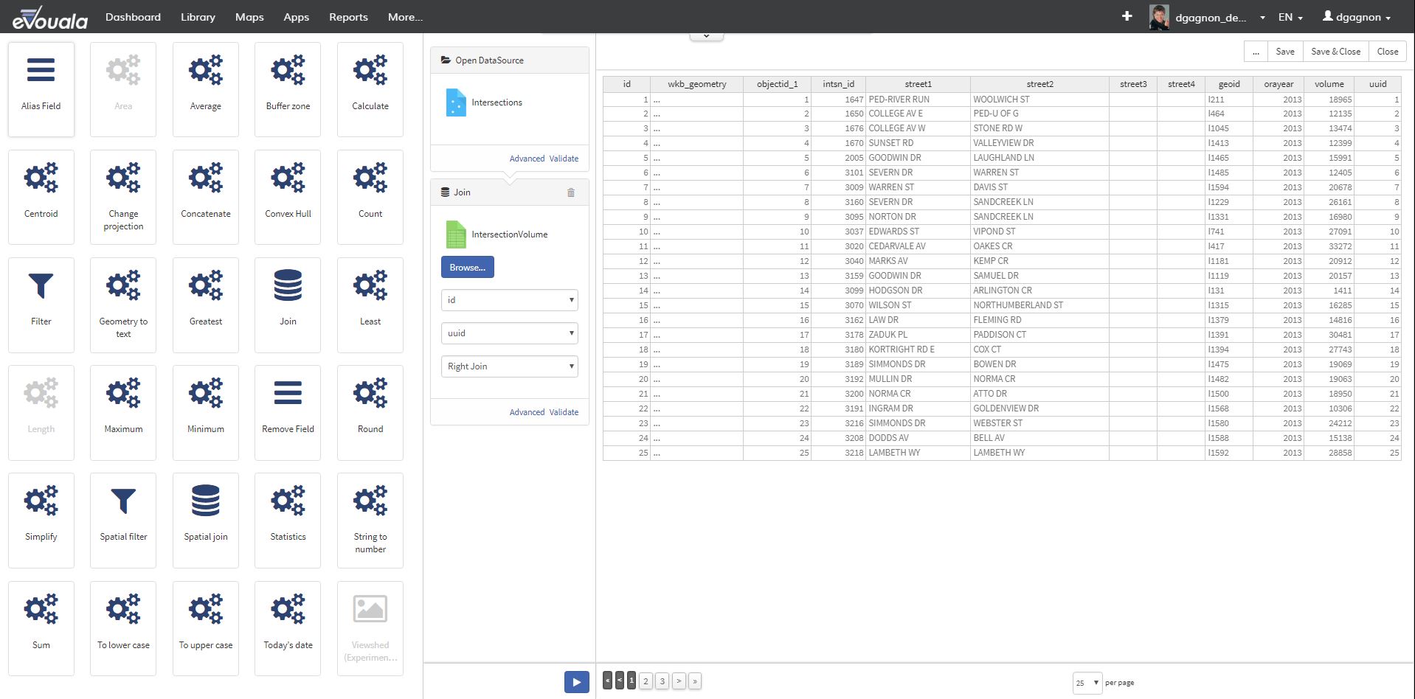Click the Browse button

467,268
